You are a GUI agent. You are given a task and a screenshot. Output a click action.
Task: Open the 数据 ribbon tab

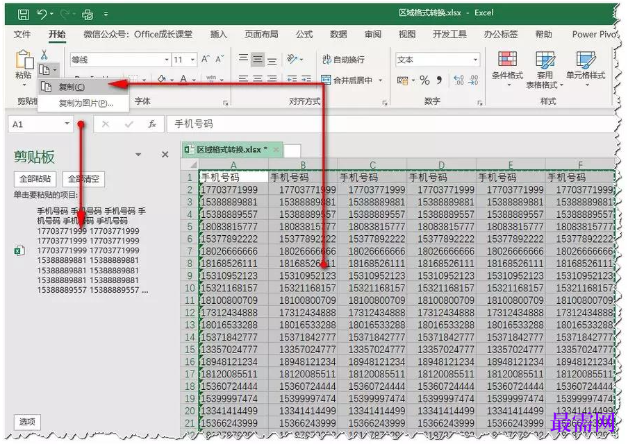coord(338,35)
